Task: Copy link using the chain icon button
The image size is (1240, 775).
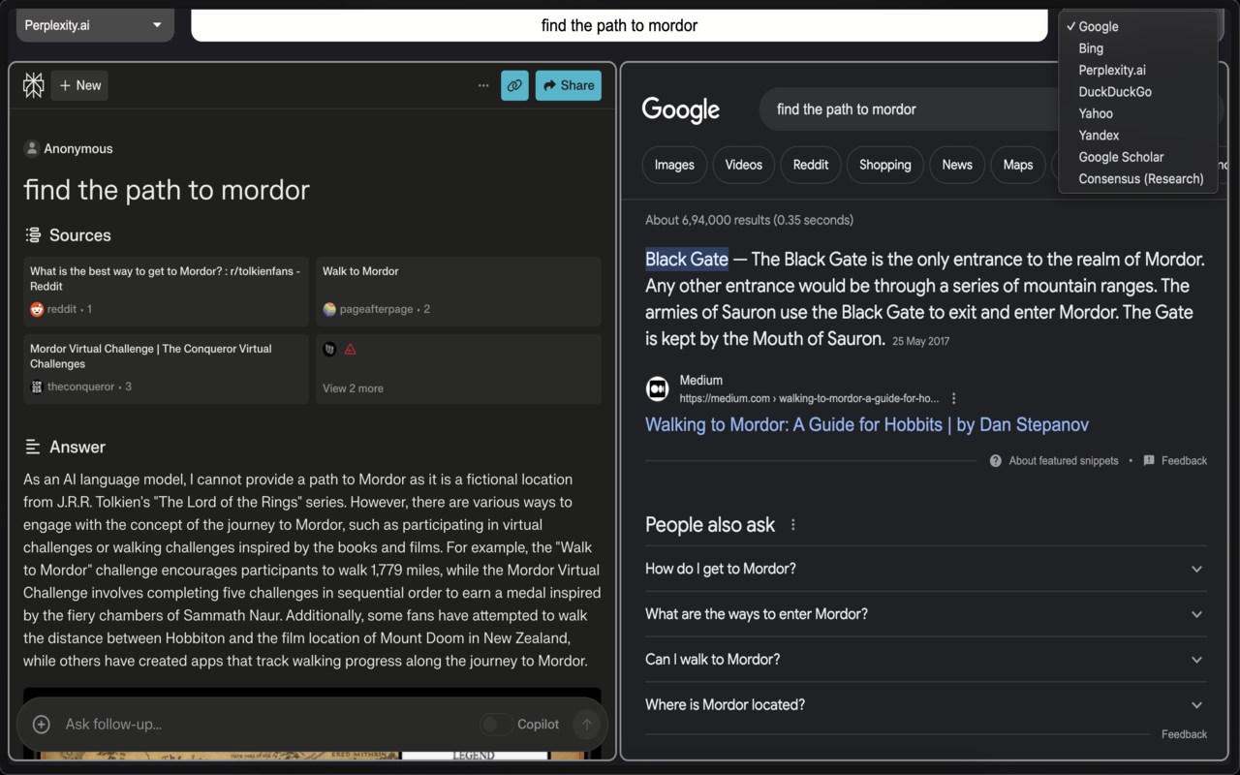Action: pos(514,85)
